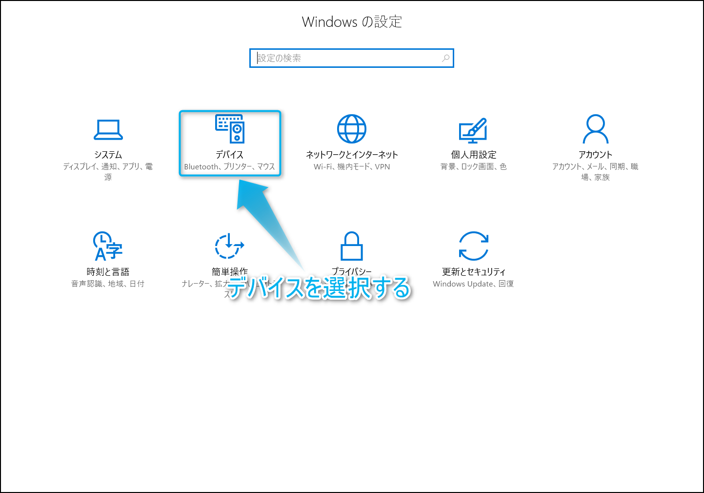Click the Devices keyboard and speaker icon
This screenshot has width=704, height=493.
[230, 129]
